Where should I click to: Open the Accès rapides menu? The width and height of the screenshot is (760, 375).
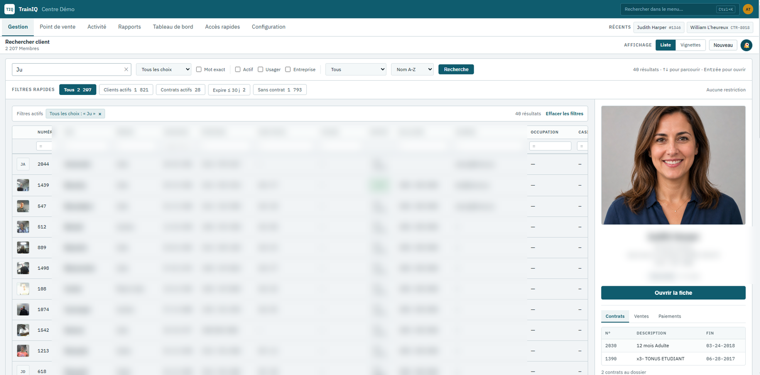click(222, 27)
